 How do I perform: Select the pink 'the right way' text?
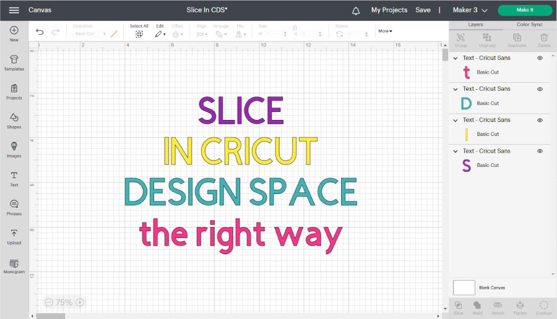pos(241,236)
